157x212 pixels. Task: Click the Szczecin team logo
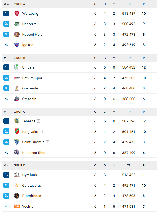click(x=17, y=99)
